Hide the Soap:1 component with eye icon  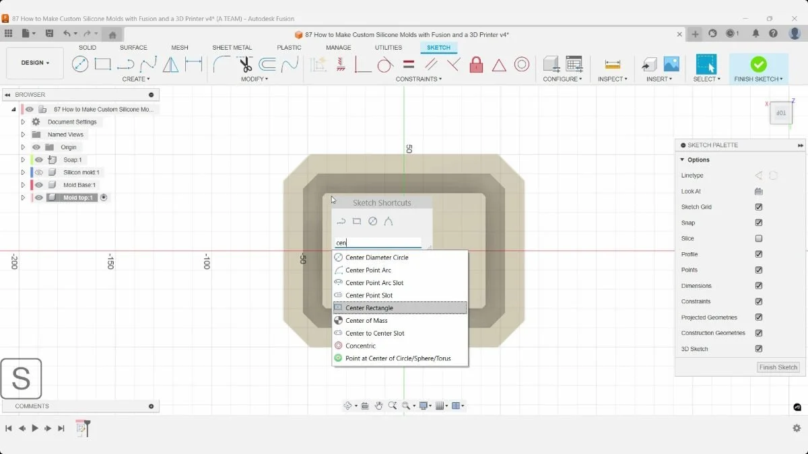coord(39,160)
